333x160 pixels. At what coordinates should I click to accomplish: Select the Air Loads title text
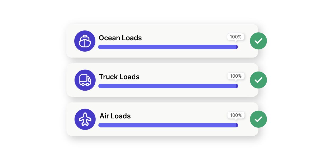click(x=115, y=116)
